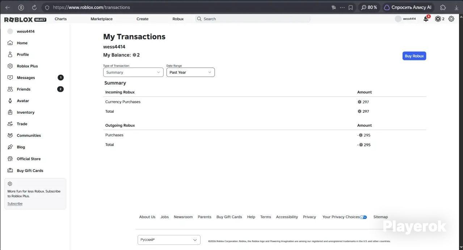The image size is (463, 250).
Task: Open the Русский language dropdown
Action: [x=169, y=240]
